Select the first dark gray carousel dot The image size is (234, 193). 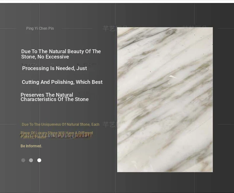click(x=23, y=160)
